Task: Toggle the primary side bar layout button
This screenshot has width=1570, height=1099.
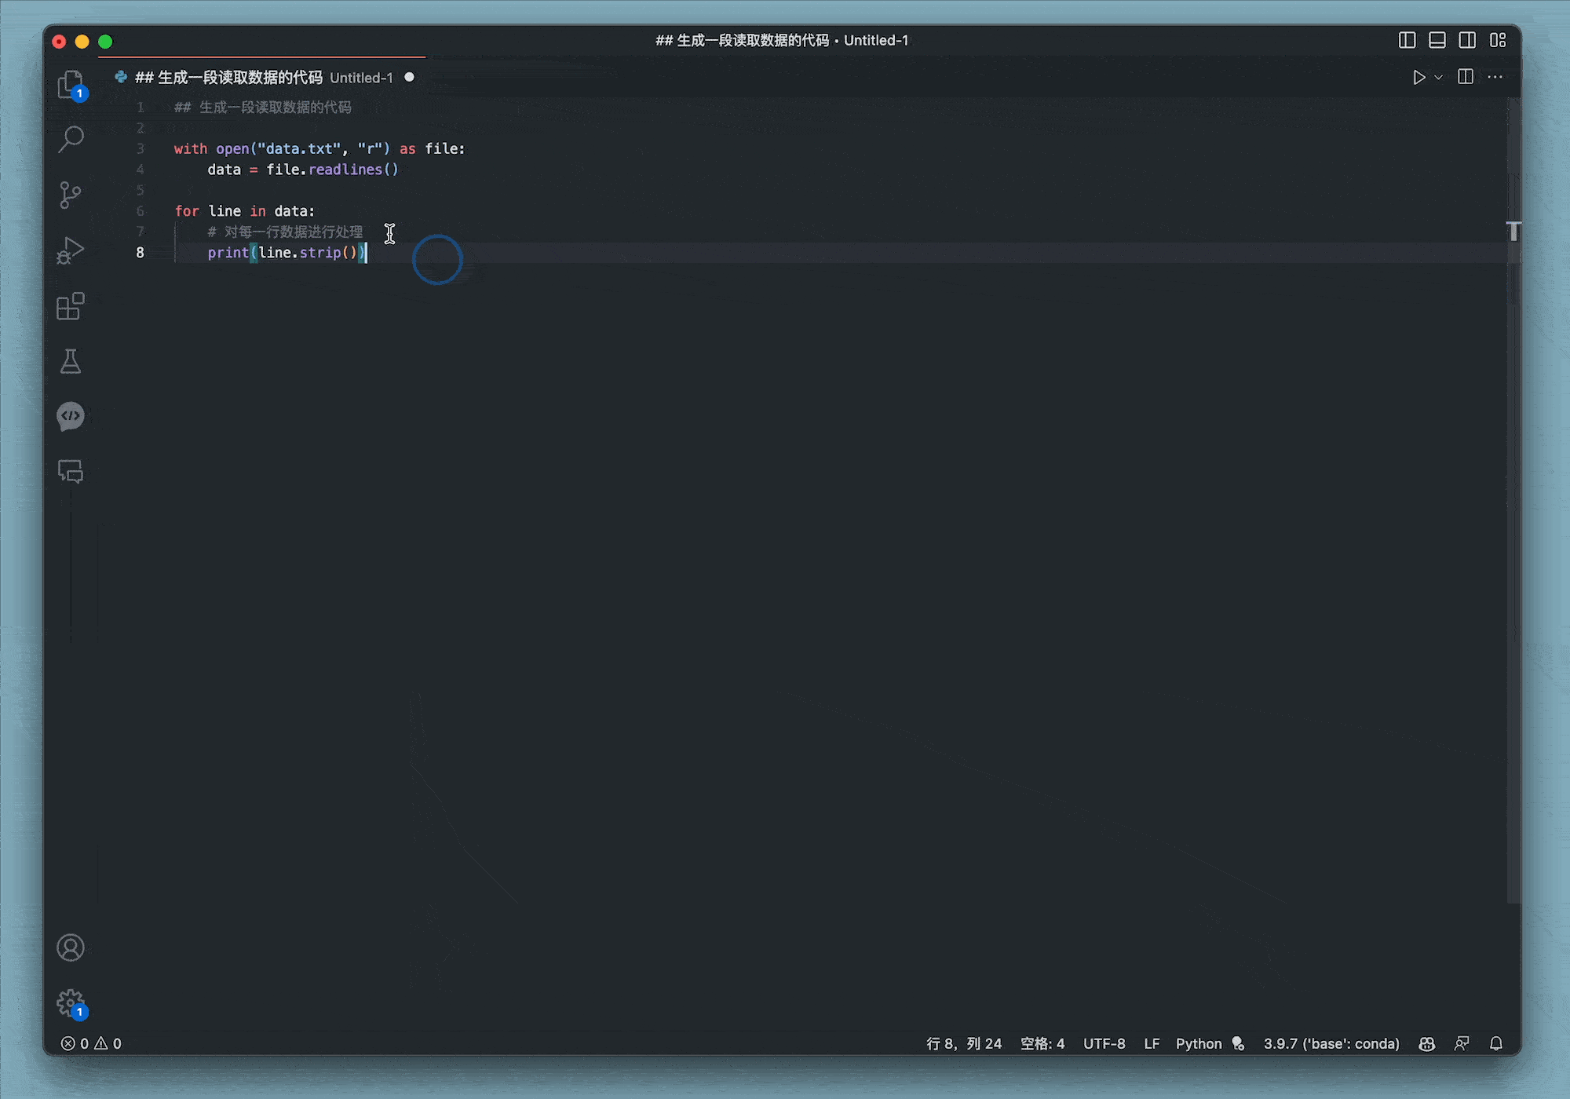Action: click(x=1407, y=40)
